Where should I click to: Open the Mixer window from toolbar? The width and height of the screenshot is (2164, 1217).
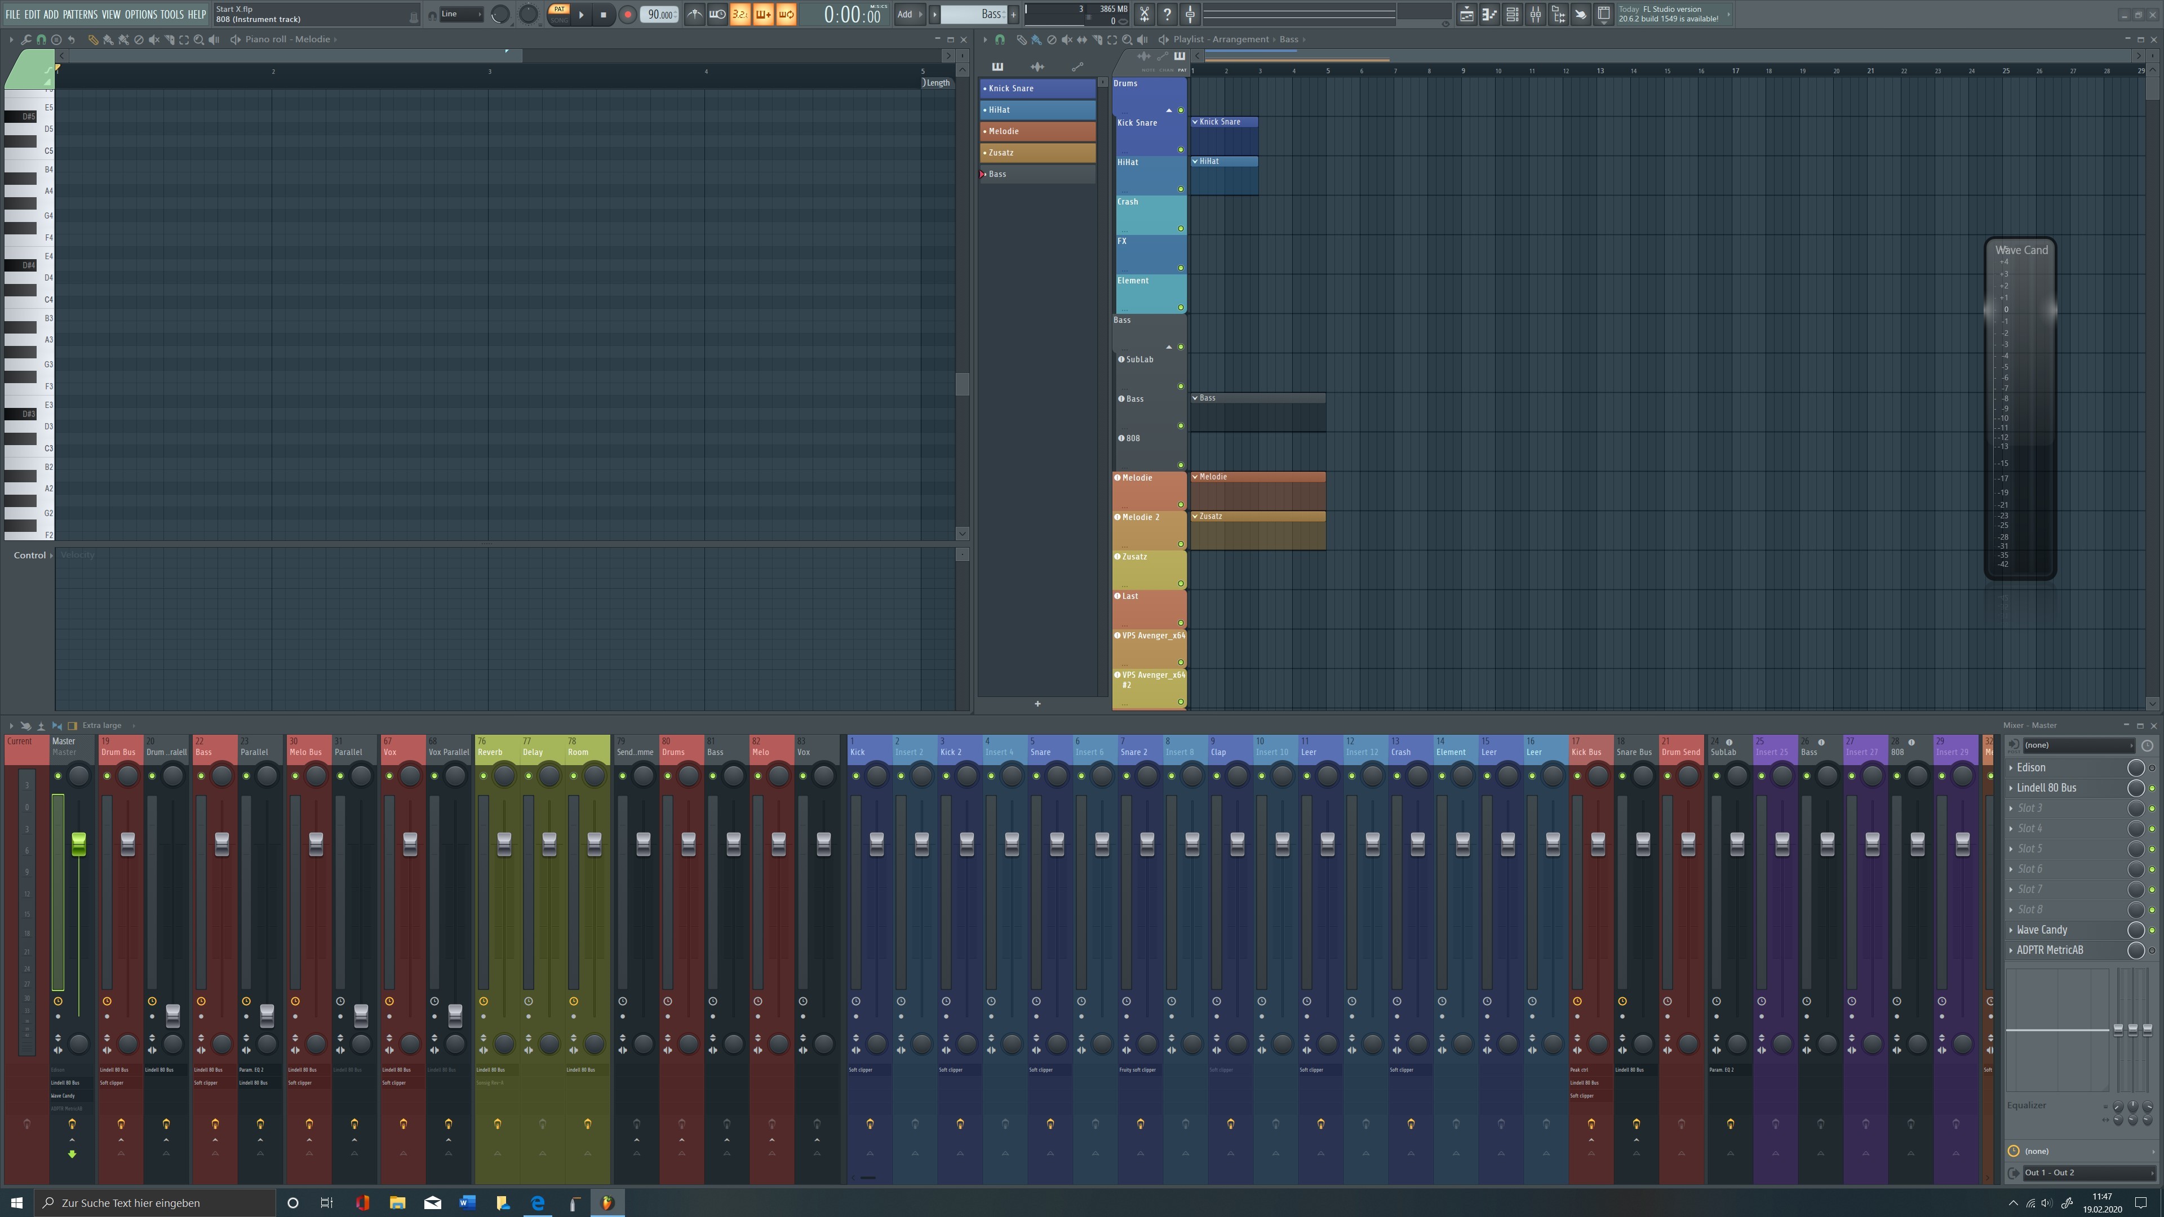(1535, 14)
